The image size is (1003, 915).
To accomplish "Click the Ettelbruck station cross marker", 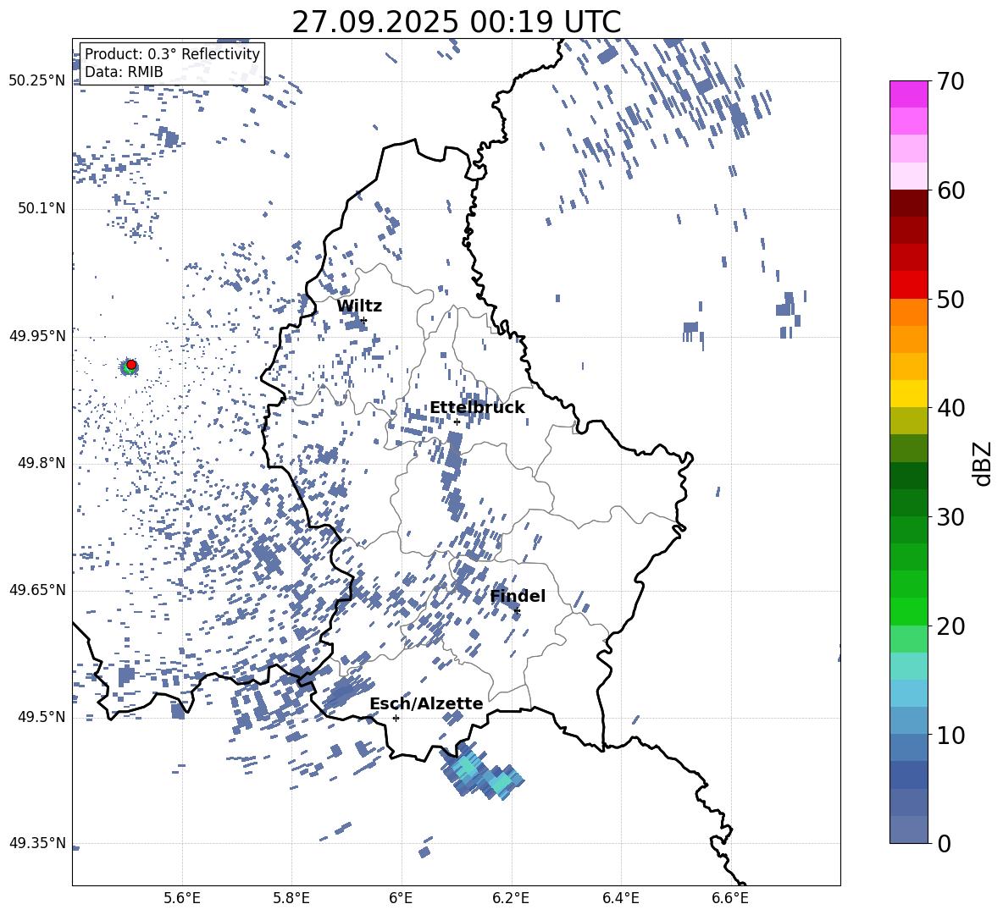I will point(457,422).
